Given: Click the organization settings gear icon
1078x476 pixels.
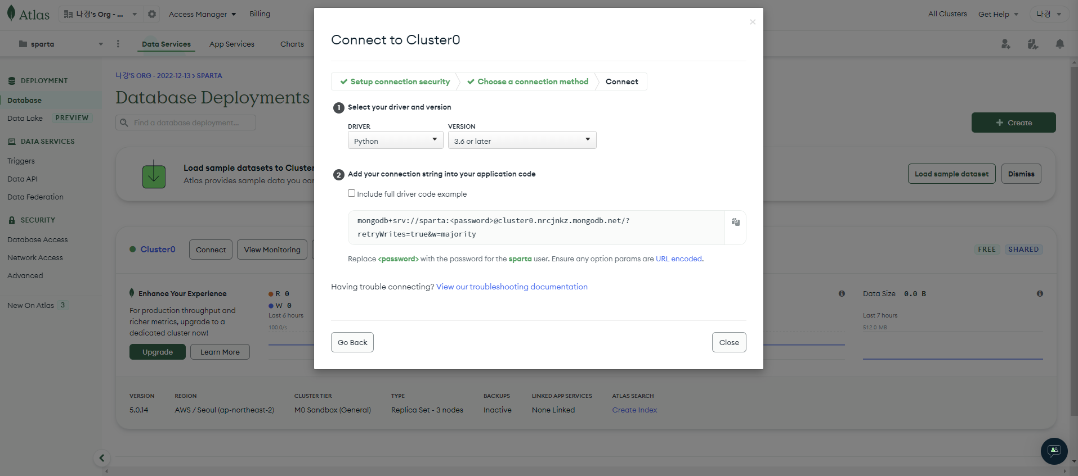Looking at the screenshot, I should [152, 14].
